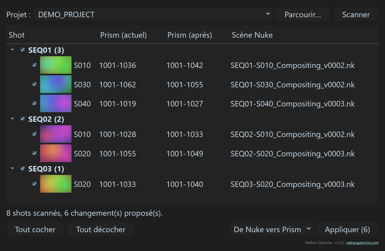
Task: Click the Appliquer (6) button
Action: [348, 229]
